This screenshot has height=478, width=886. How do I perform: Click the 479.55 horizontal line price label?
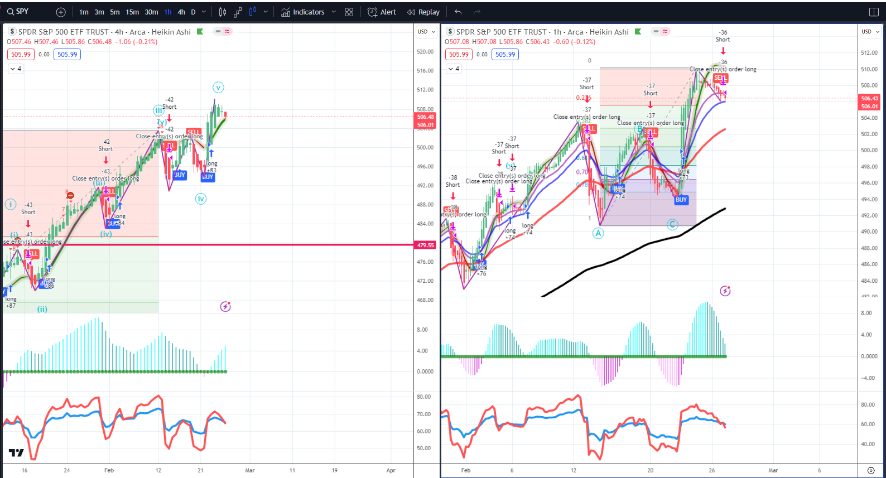pyautogui.click(x=426, y=245)
